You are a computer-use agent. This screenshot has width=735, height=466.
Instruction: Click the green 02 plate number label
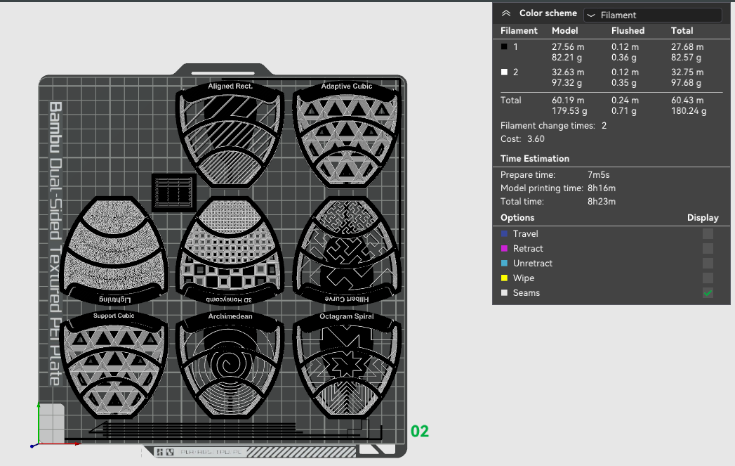tap(420, 432)
